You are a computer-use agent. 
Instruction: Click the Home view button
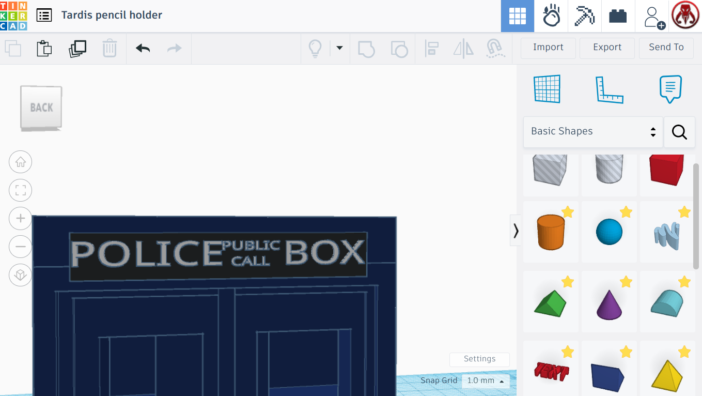[x=21, y=162]
